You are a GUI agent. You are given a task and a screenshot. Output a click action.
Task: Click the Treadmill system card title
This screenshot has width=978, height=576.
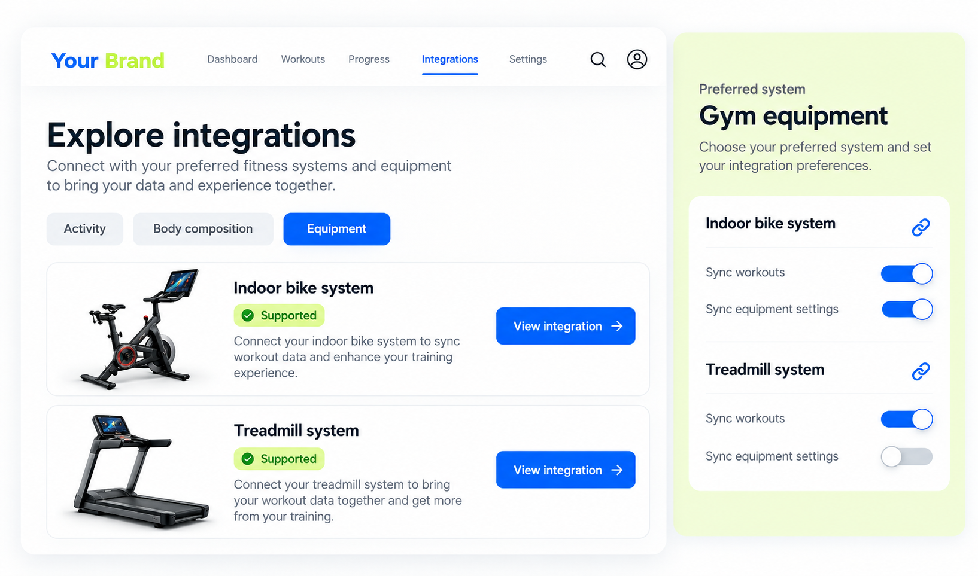point(296,431)
